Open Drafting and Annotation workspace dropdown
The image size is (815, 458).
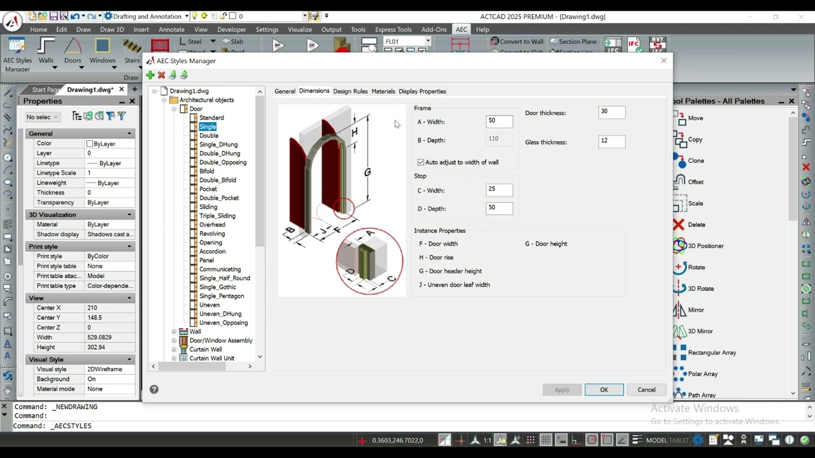click(x=186, y=16)
